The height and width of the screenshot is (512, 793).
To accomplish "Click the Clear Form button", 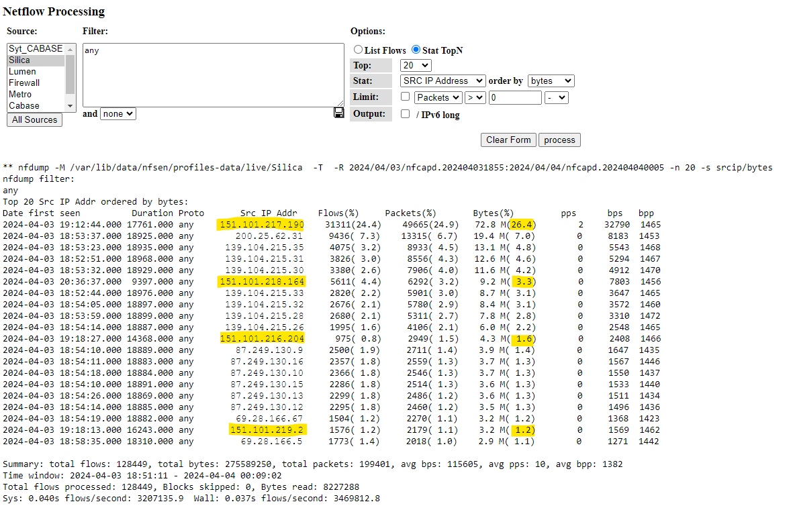I will pos(508,140).
